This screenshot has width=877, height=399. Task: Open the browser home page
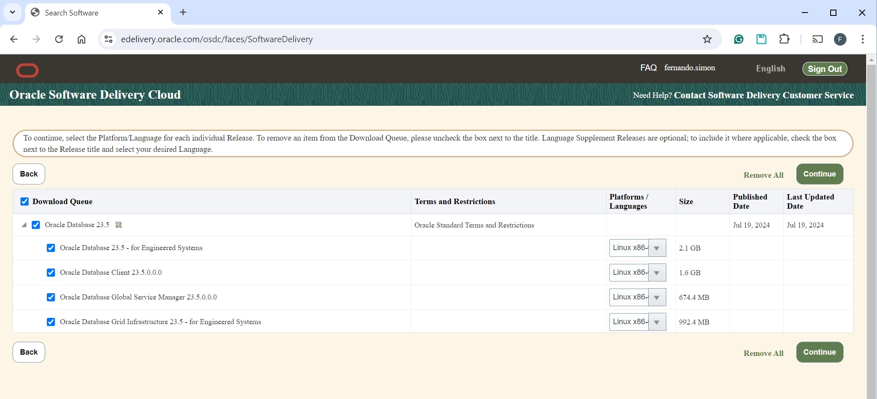click(x=82, y=39)
